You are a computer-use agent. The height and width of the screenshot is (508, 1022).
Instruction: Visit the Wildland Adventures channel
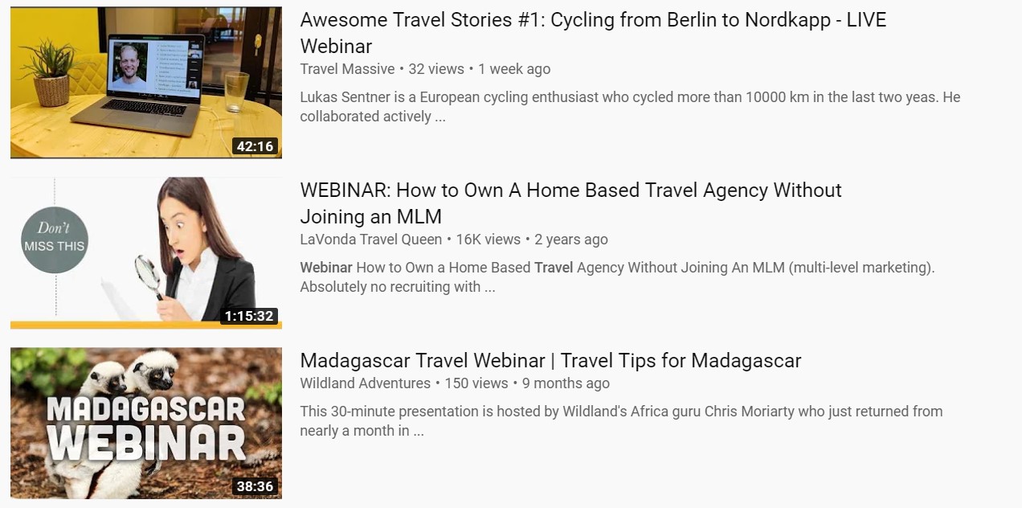click(x=366, y=383)
